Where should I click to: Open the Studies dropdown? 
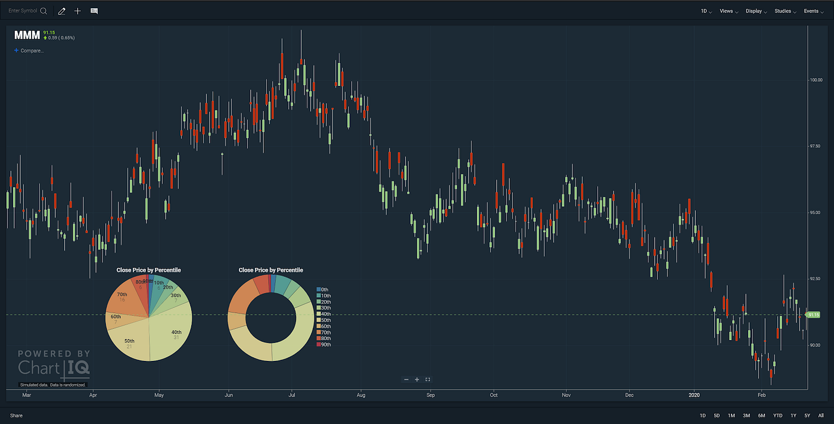(785, 11)
